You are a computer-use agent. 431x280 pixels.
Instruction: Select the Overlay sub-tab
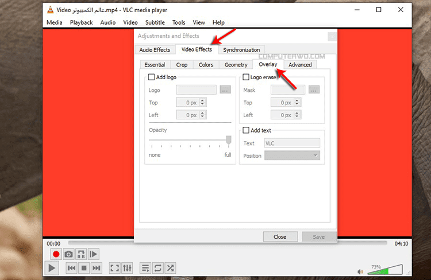tap(268, 64)
